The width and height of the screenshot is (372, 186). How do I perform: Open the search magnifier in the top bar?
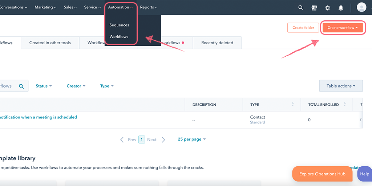click(300, 8)
